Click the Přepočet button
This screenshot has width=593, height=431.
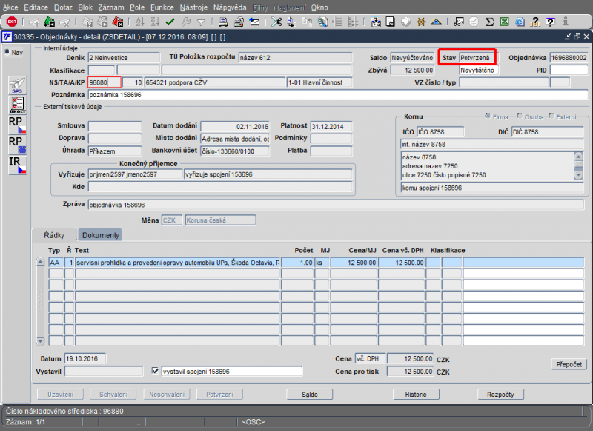pyautogui.click(x=569, y=364)
